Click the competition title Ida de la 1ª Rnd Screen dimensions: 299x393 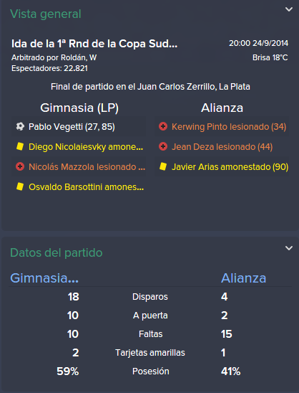94,44
